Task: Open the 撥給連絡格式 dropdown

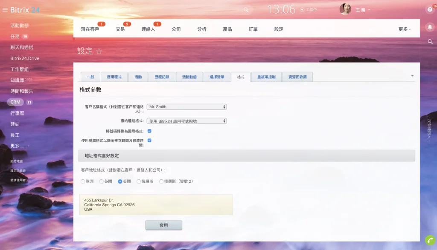Action: pyautogui.click(x=186, y=121)
